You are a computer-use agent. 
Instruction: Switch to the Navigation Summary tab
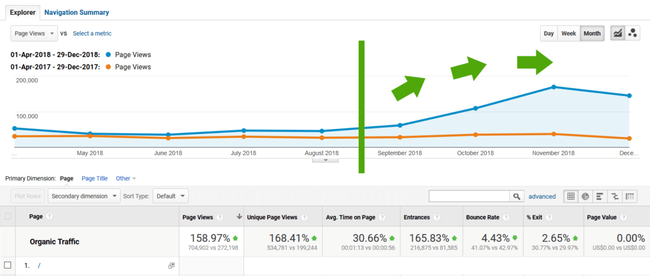pos(77,13)
